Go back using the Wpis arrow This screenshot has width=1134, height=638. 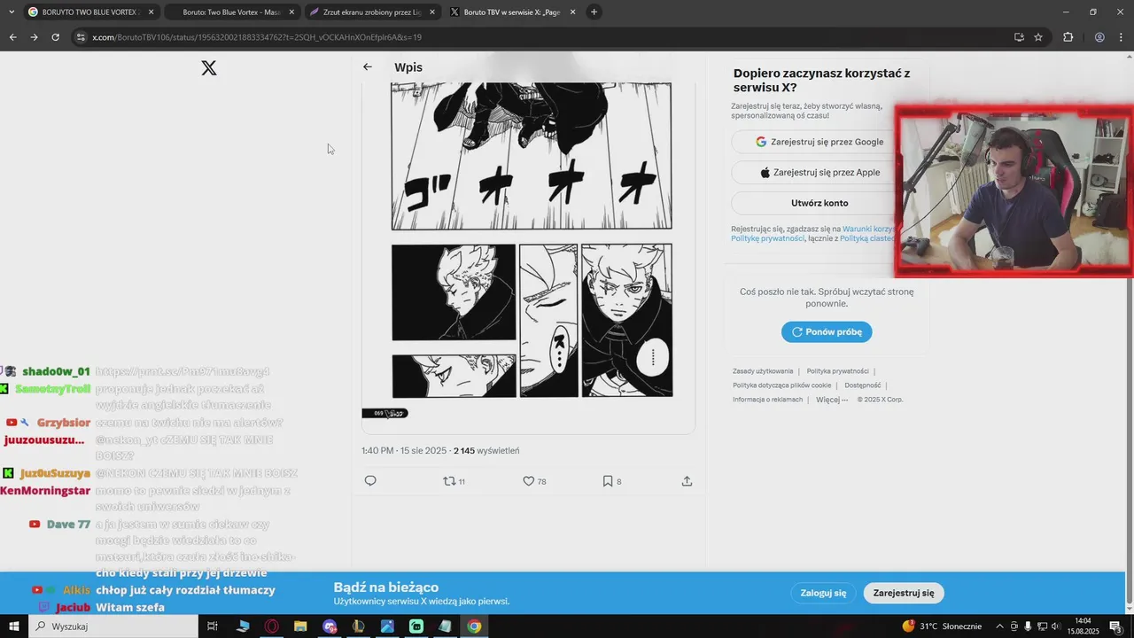(368, 67)
